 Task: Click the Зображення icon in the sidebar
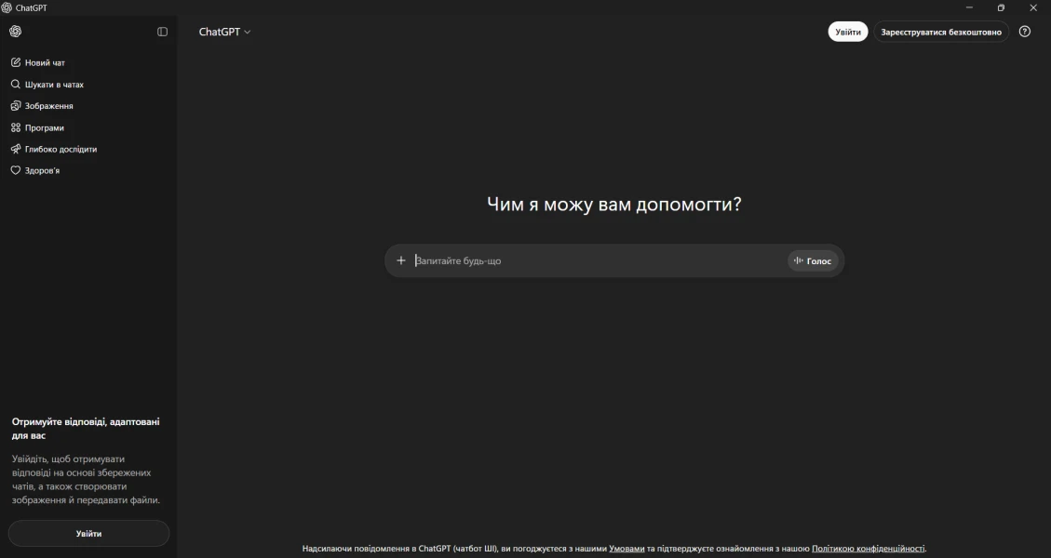coord(16,106)
